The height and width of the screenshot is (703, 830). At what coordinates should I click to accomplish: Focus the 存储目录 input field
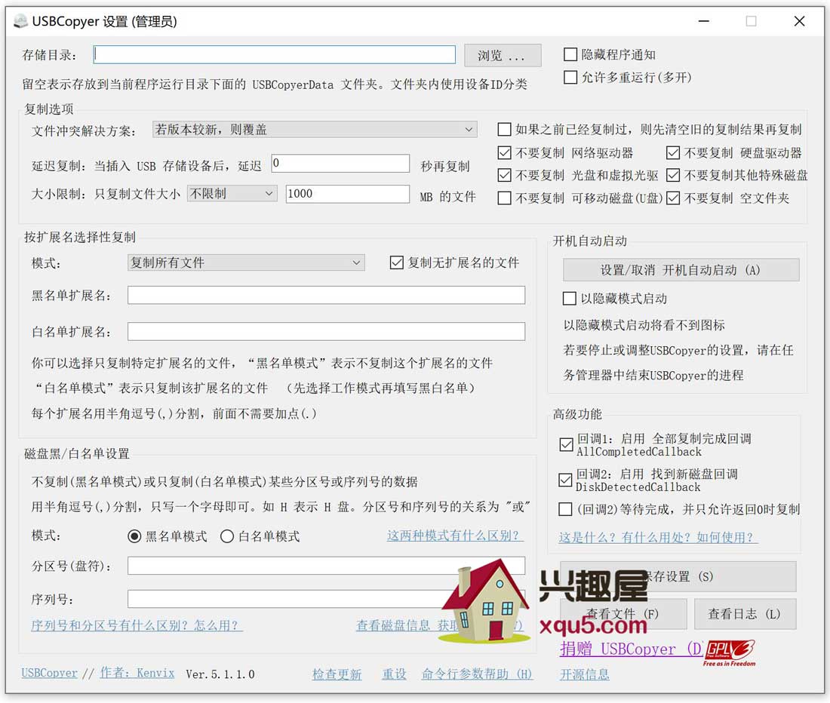pos(274,54)
